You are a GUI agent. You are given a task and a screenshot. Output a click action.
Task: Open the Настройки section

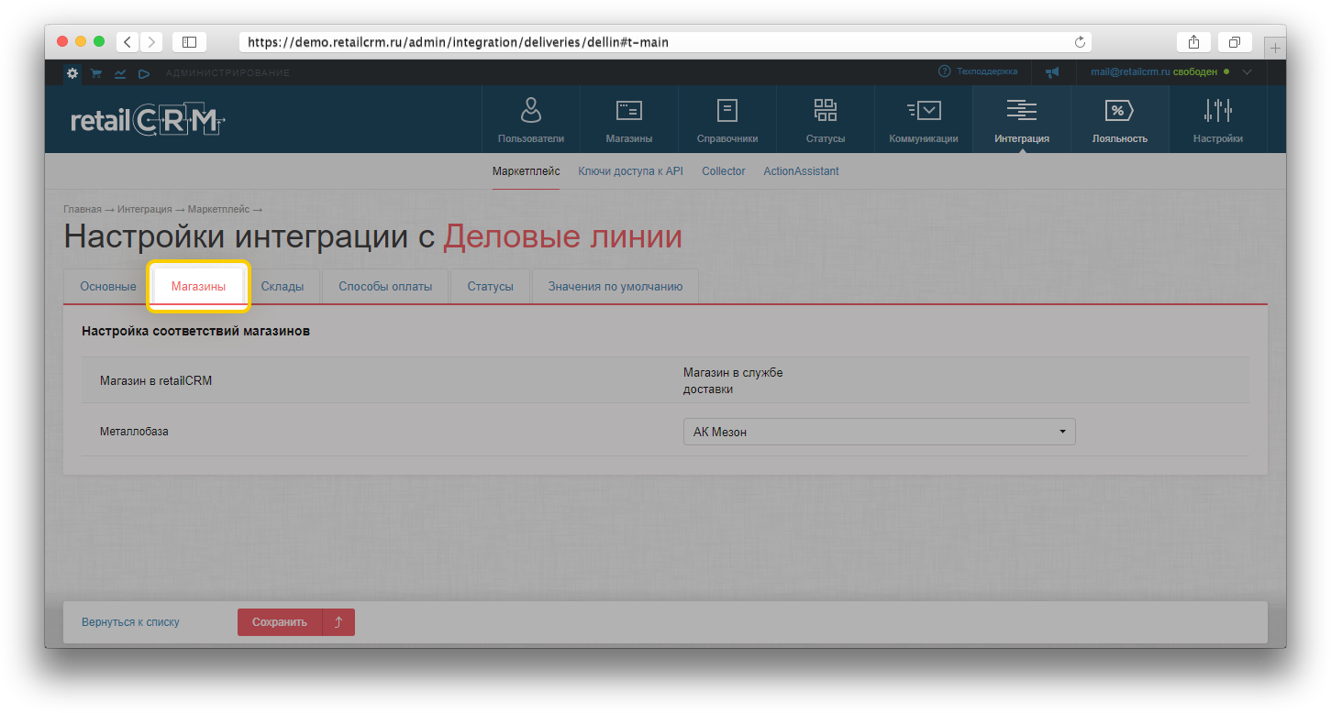pos(1218,120)
